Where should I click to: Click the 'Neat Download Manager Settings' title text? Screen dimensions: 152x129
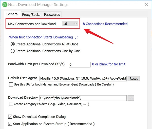click(x=38, y=5)
